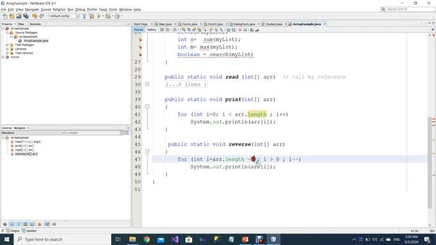436x245 pixels.
Task: Click the Open Project toolbar icon
Action: (x=18, y=16)
